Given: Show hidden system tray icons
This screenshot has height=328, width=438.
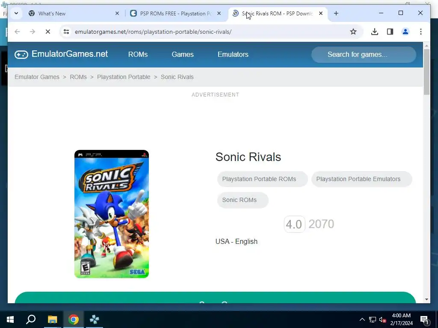Looking at the screenshot, I should pyautogui.click(x=362, y=319).
